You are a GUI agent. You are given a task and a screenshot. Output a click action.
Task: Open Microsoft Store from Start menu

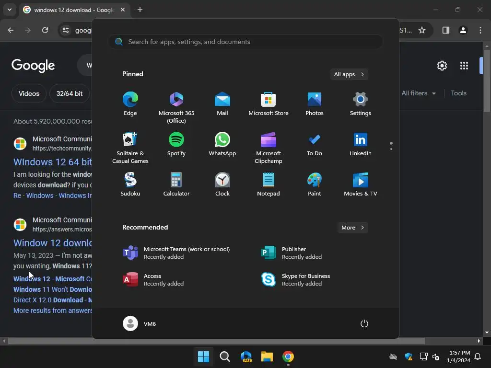[269, 104]
